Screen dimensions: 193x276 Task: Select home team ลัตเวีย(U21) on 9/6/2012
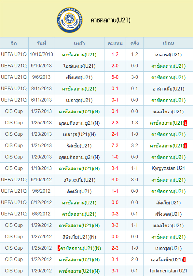(79, 191)
